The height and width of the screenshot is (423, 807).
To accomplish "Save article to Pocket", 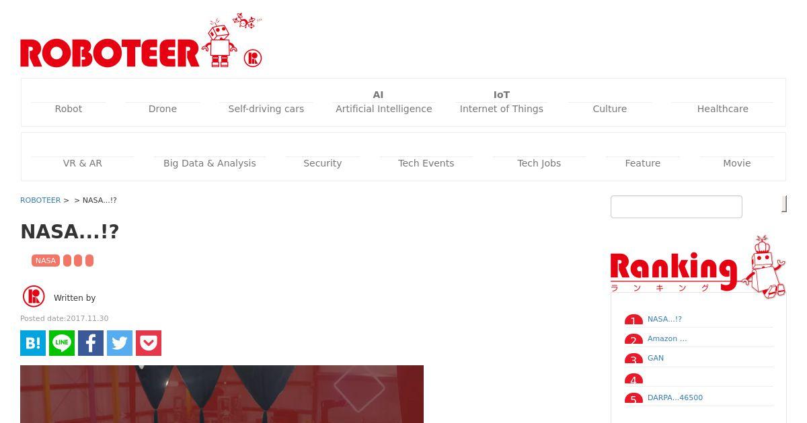I will point(149,343).
